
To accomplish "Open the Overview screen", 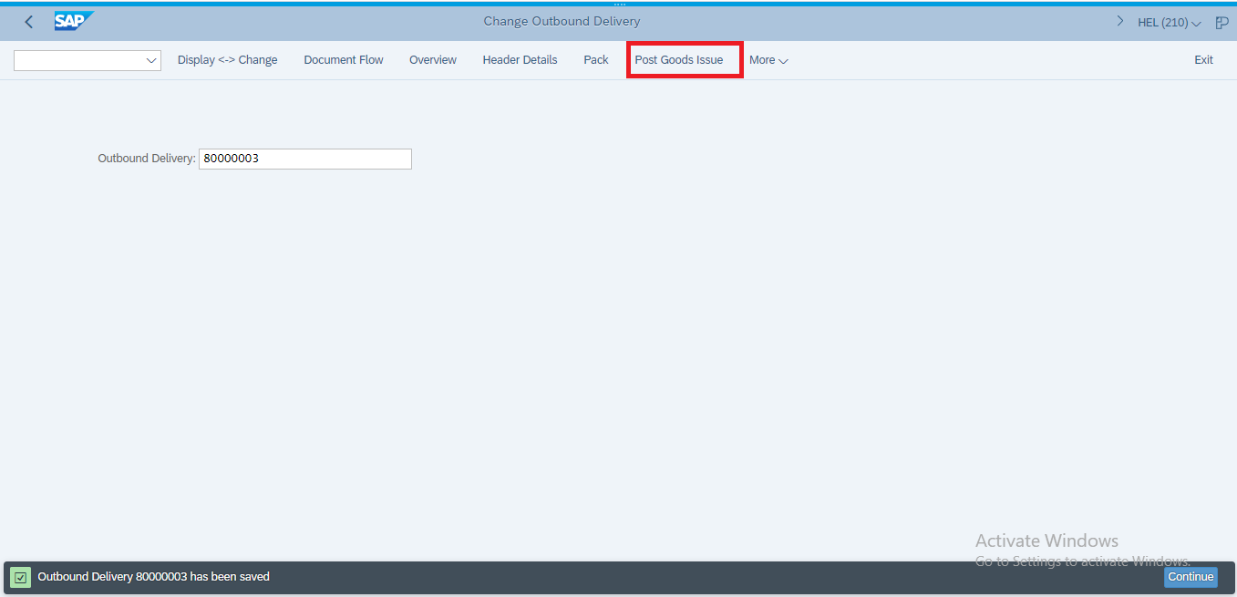I will tap(432, 59).
